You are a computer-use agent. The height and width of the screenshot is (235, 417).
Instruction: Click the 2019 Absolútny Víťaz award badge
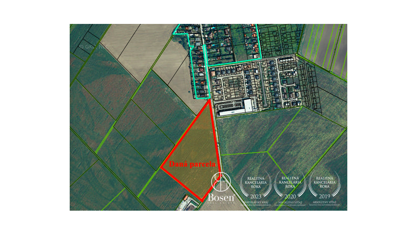[x=324, y=185]
